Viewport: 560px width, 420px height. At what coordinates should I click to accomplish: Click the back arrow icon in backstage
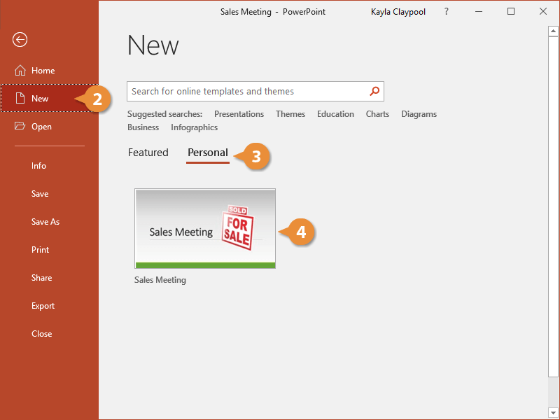pos(20,40)
